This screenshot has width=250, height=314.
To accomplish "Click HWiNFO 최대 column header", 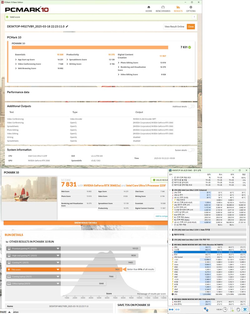I will tap(232, 175).
